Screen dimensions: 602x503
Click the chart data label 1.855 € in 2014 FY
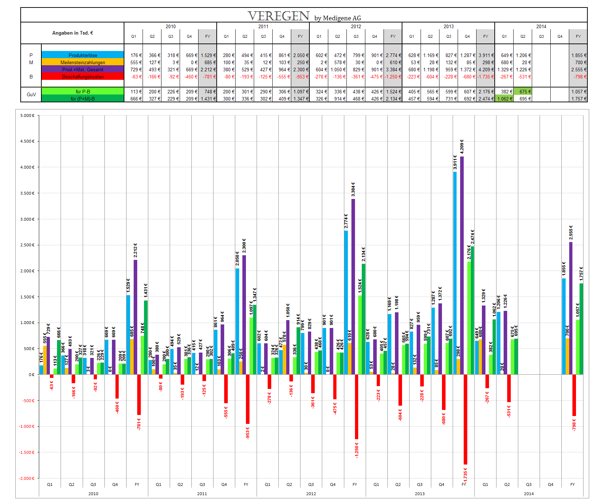[564, 269]
